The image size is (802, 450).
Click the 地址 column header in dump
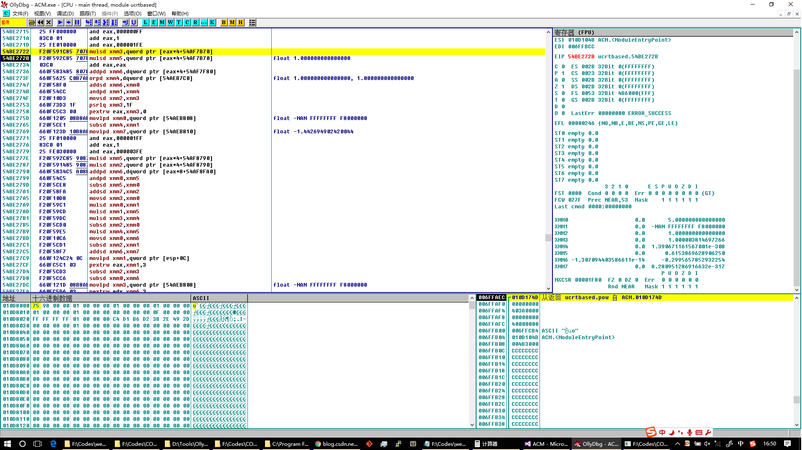tap(16, 298)
